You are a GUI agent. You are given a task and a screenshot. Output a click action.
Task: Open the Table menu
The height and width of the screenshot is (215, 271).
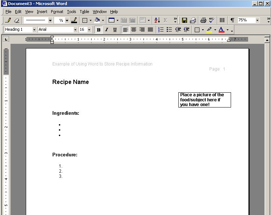tap(84, 12)
